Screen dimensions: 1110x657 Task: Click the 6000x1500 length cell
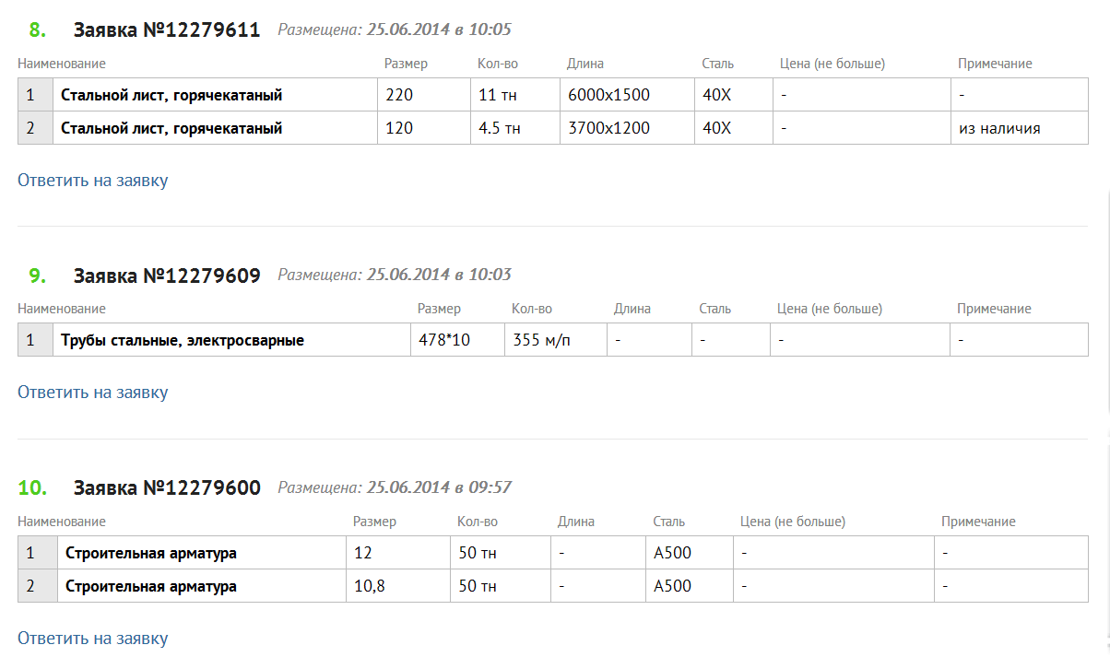(608, 96)
